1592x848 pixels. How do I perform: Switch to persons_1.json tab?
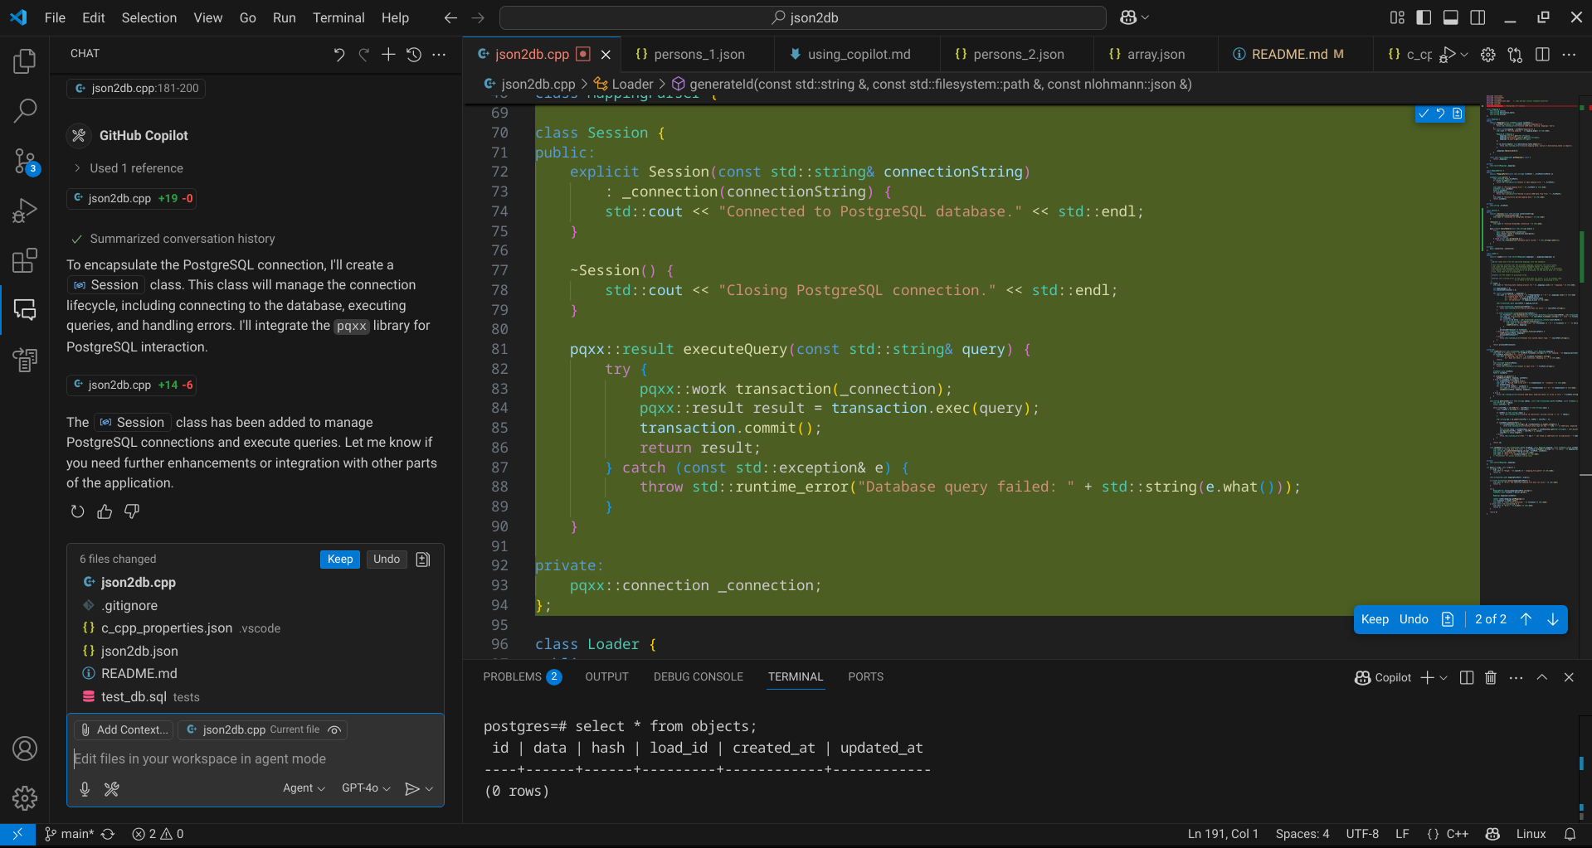(x=698, y=54)
